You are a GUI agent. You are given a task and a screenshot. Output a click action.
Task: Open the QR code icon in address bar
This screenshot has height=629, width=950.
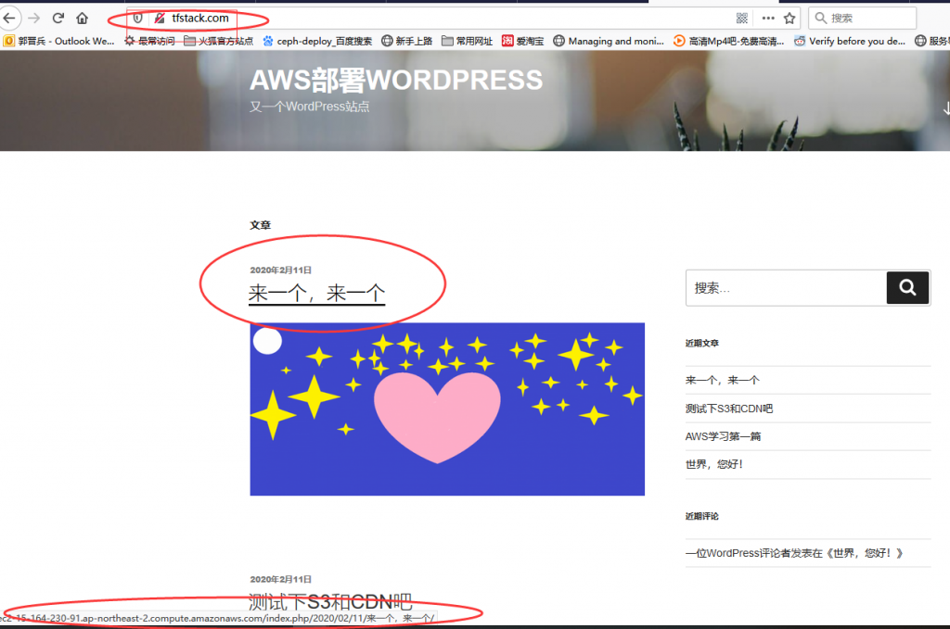741,19
